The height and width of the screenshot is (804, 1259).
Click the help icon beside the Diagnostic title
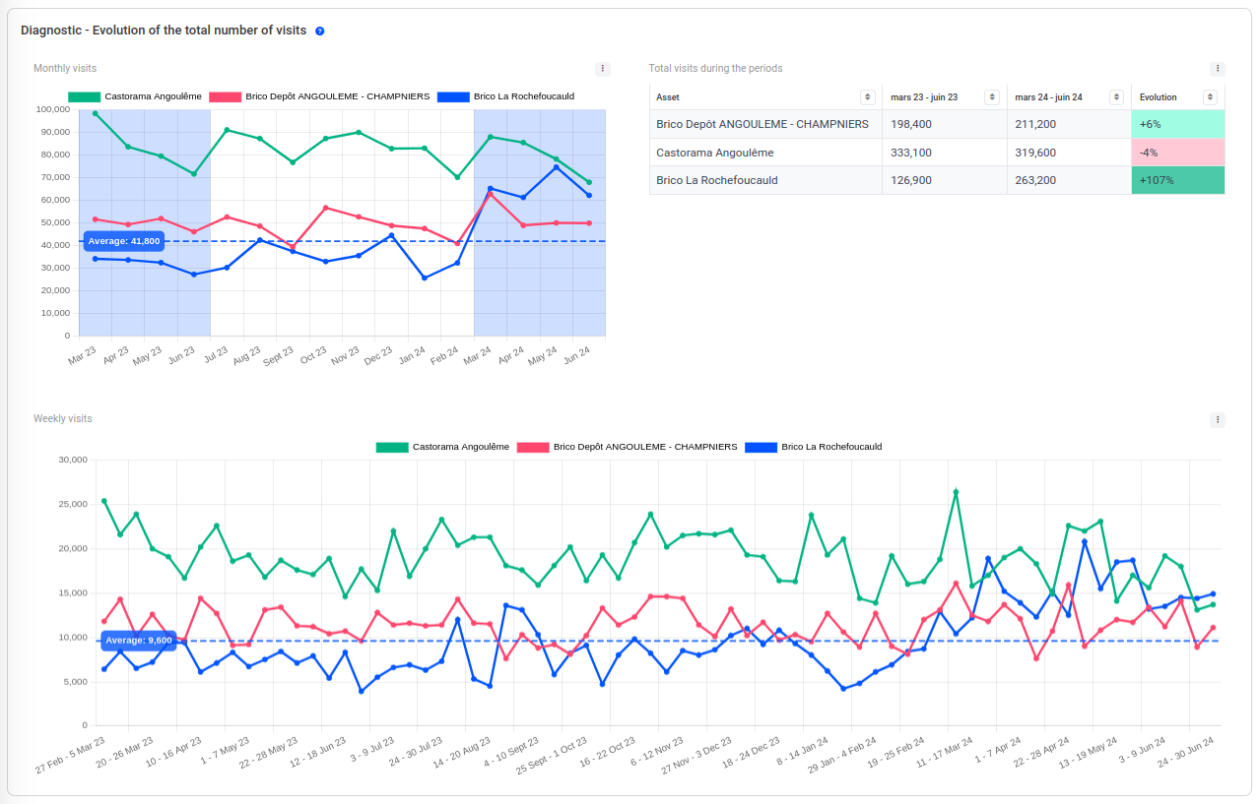[319, 31]
